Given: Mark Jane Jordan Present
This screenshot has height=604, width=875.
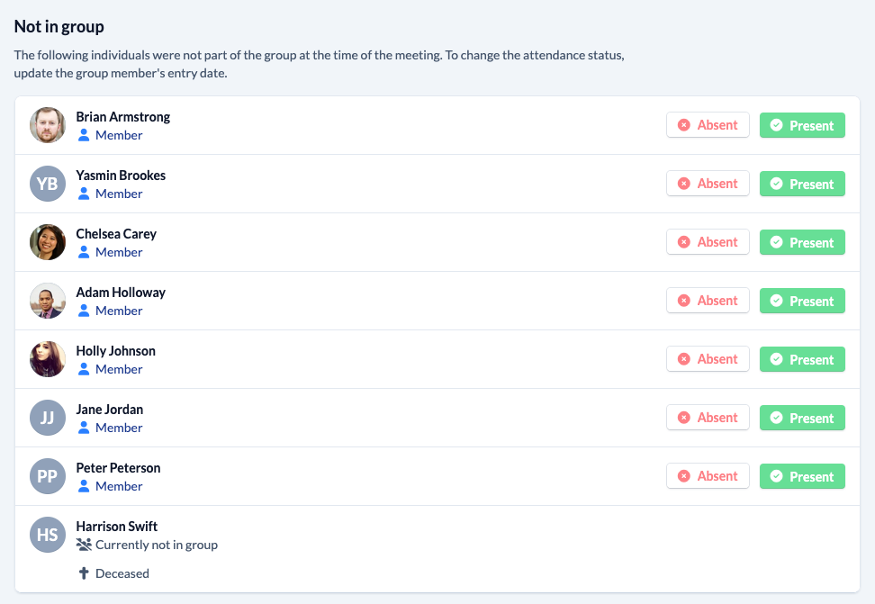Looking at the screenshot, I should coord(802,418).
